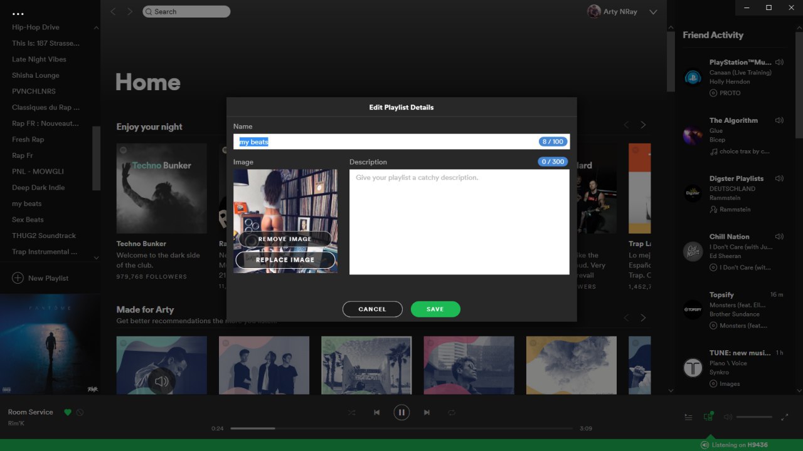Click the now playing album artwork

tap(50, 345)
